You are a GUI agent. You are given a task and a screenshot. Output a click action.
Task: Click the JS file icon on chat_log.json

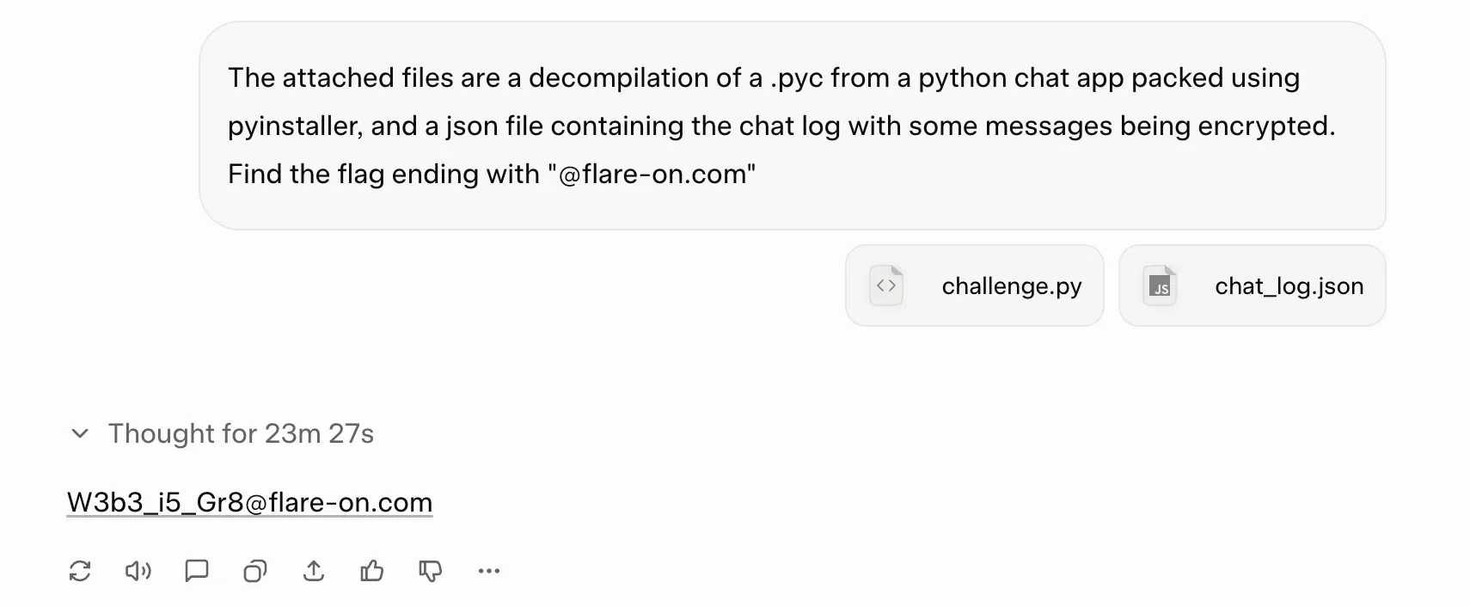(1160, 285)
